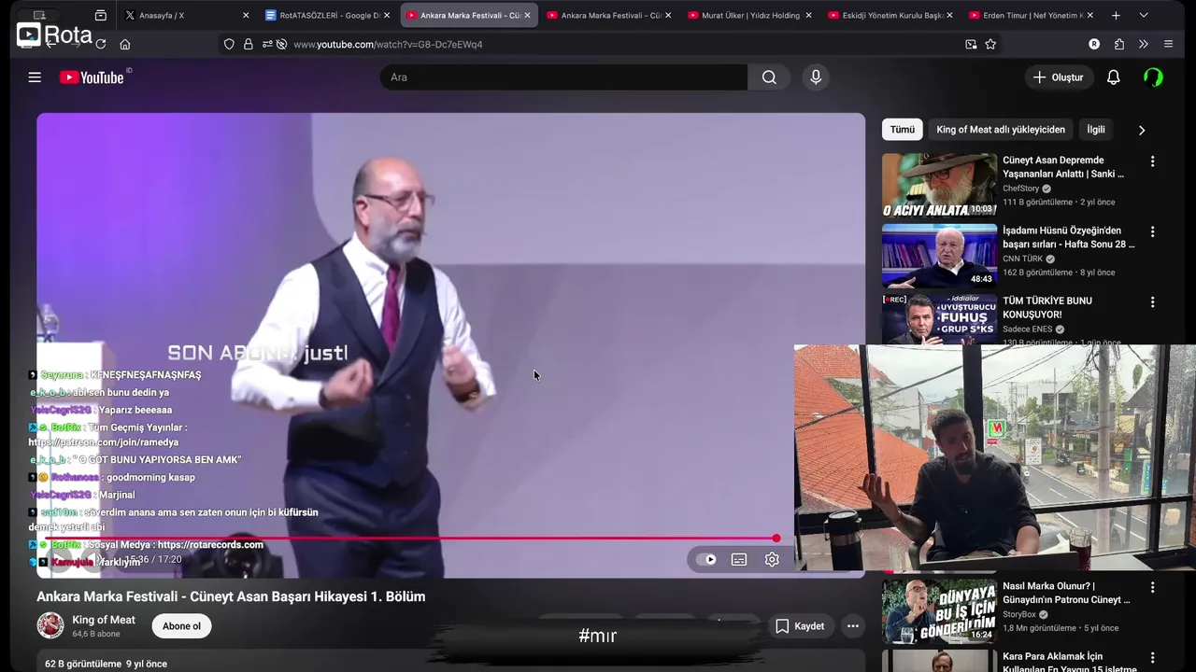Close the Anasayfa / X tab
The image size is (1196, 672).
pyautogui.click(x=246, y=15)
